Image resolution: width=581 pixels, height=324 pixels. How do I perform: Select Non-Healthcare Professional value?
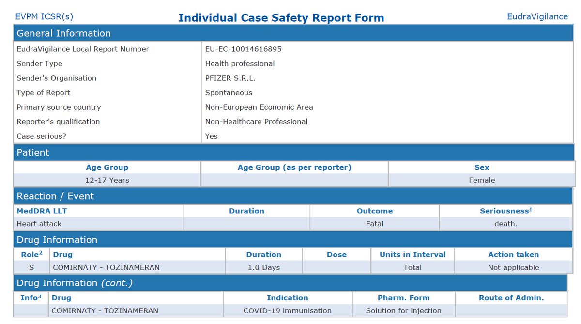tap(256, 121)
